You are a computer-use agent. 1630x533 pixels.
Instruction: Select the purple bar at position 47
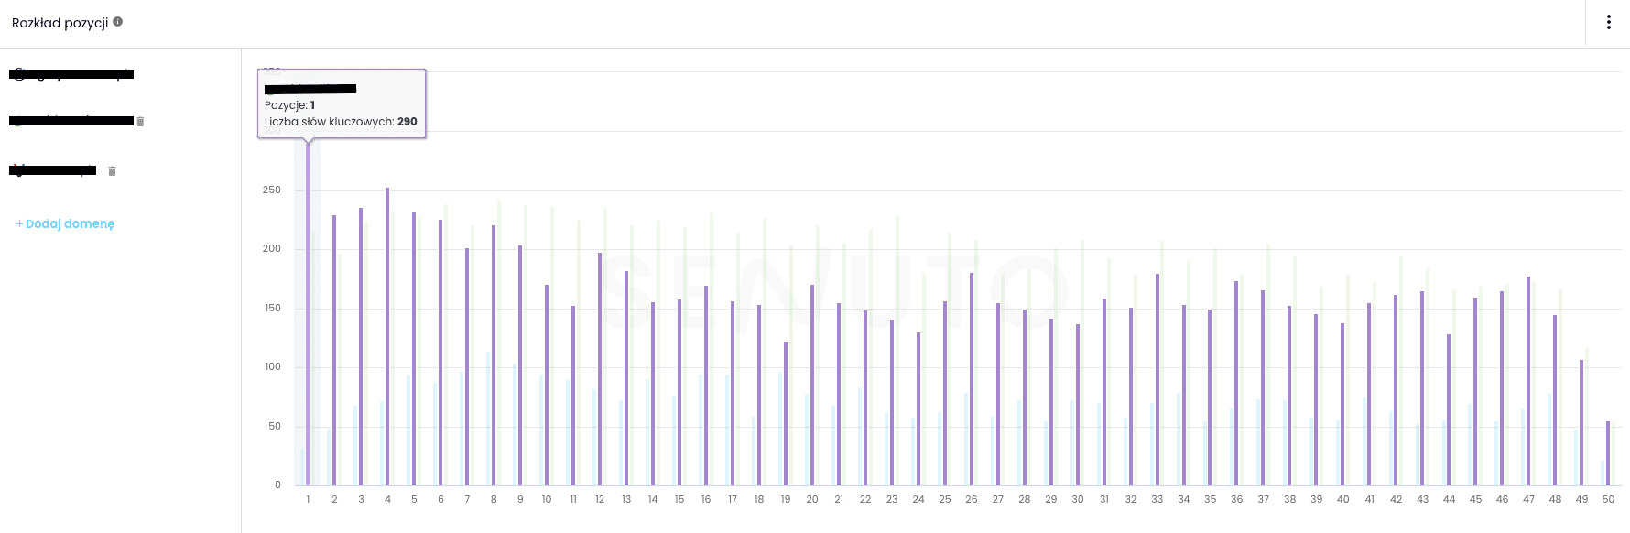(1528, 381)
